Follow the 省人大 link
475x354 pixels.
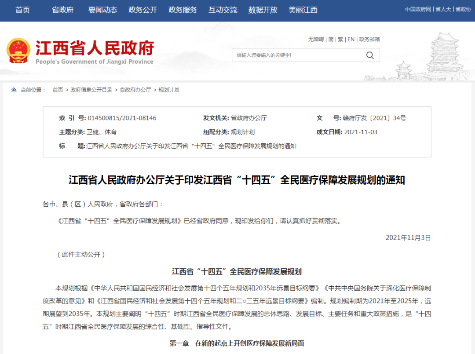[443, 9]
